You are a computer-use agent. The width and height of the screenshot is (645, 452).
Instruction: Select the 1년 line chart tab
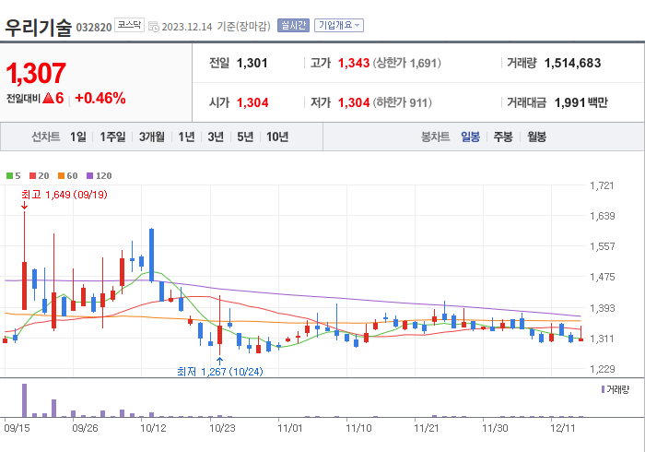tap(186, 137)
